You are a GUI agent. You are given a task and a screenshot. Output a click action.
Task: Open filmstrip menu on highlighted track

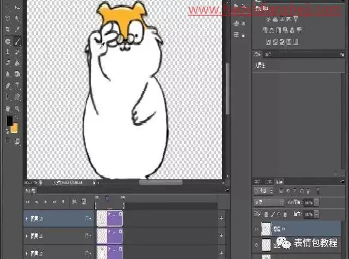88,219
